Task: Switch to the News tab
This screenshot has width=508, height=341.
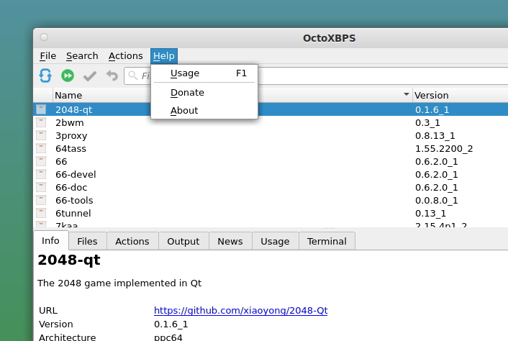Action: click(x=230, y=241)
